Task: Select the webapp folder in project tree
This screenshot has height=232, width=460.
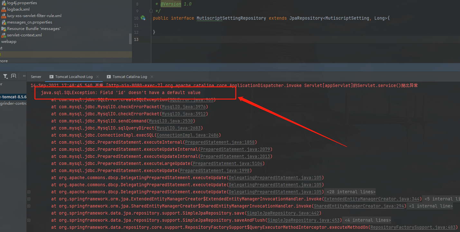Action: (9, 41)
